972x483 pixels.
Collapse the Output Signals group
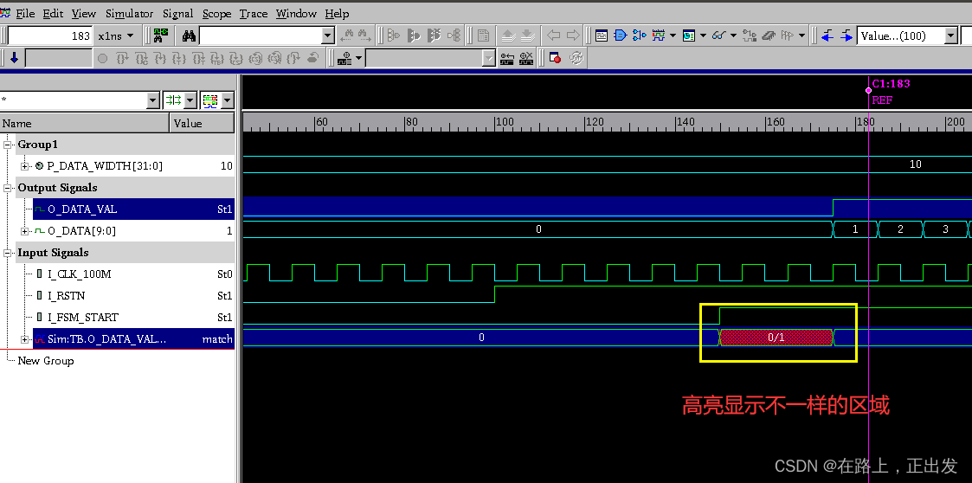[8, 187]
